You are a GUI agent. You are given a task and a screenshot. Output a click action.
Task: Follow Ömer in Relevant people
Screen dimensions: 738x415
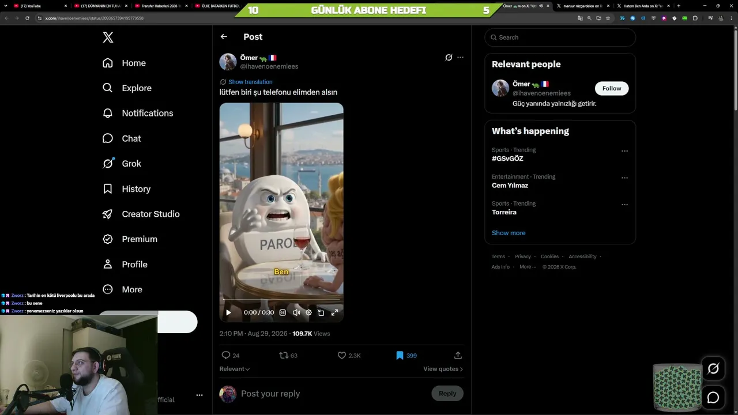[x=612, y=88]
